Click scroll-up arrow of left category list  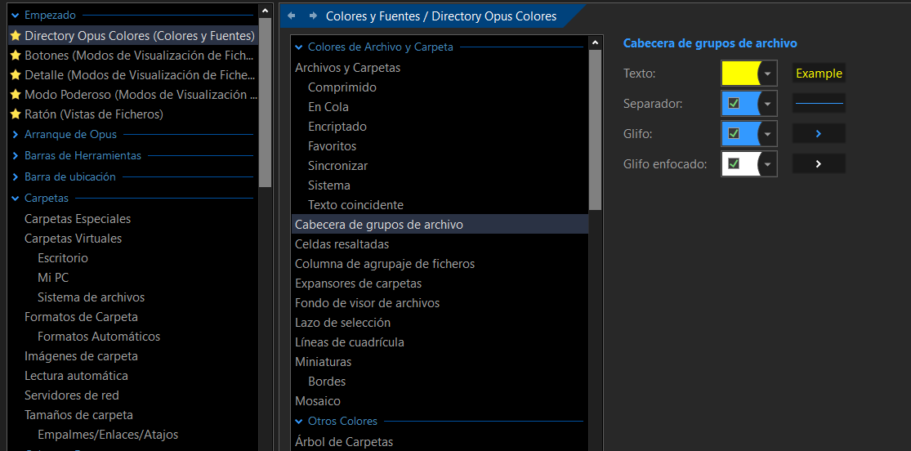266,11
